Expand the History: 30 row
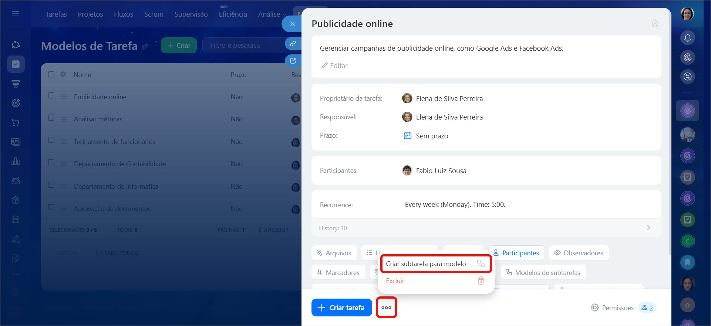 pos(648,228)
